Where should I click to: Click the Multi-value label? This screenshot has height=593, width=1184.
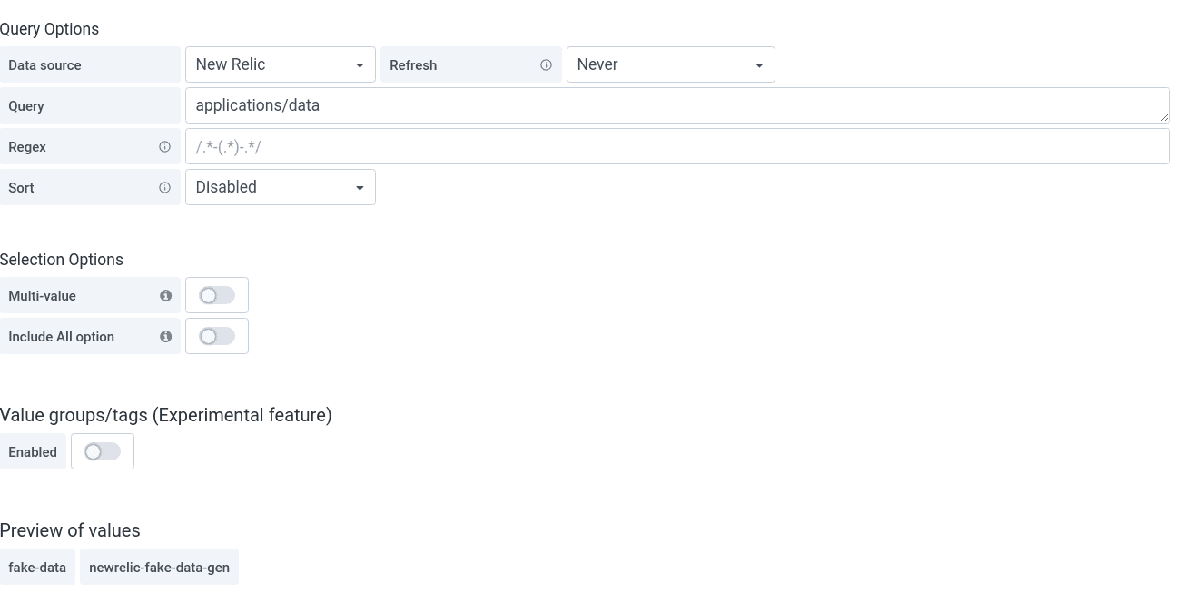(42, 296)
